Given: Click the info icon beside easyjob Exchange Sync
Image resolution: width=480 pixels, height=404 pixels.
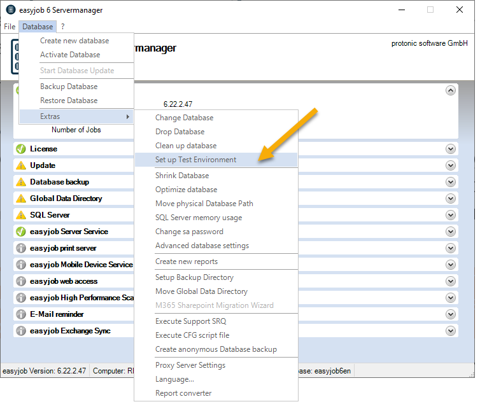Looking at the screenshot, I should pyautogui.click(x=21, y=331).
